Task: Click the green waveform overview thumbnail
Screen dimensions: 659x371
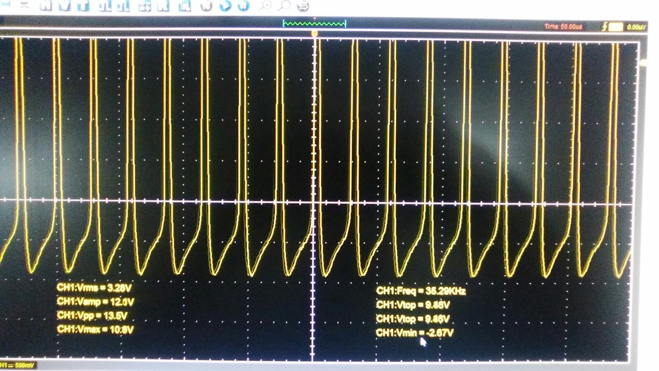Action: coord(314,24)
